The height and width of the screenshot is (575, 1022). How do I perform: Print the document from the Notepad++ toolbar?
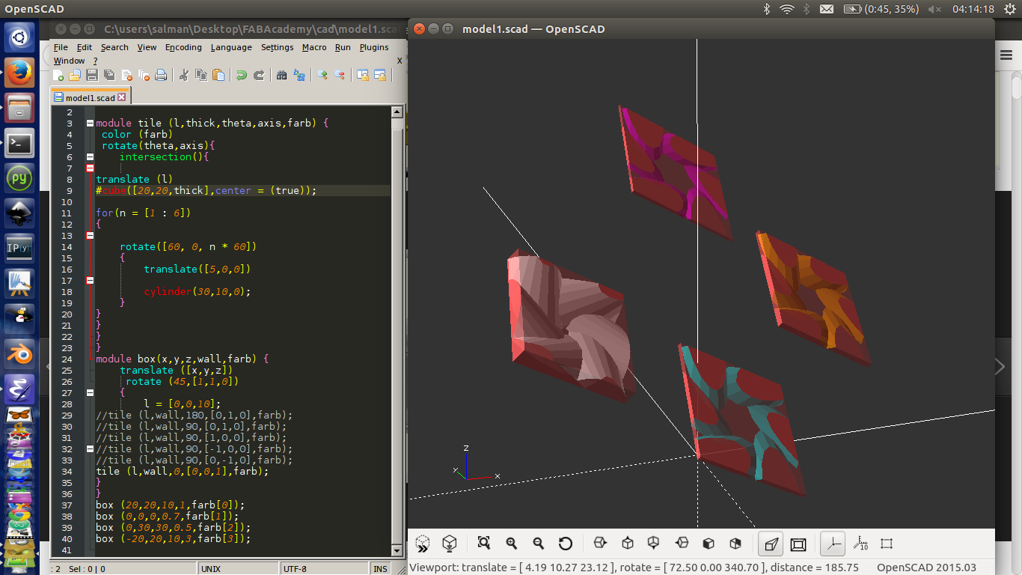pyautogui.click(x=160, y=76)
